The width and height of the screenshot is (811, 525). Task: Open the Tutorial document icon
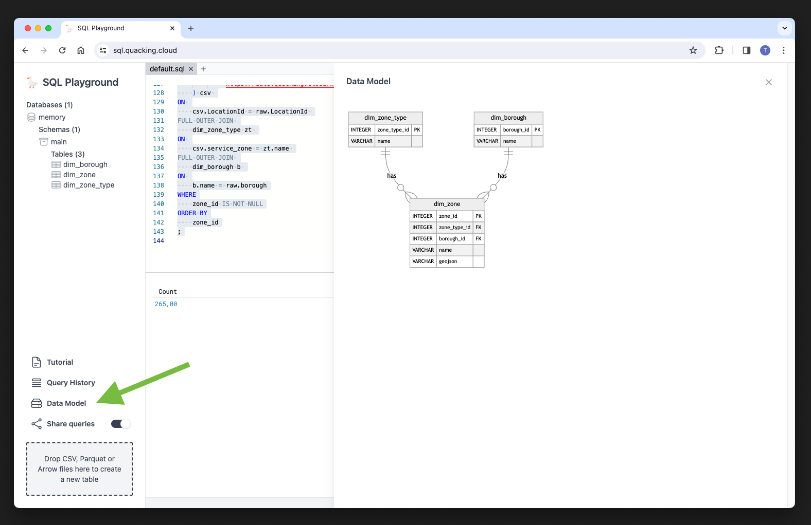pos(37,362)
